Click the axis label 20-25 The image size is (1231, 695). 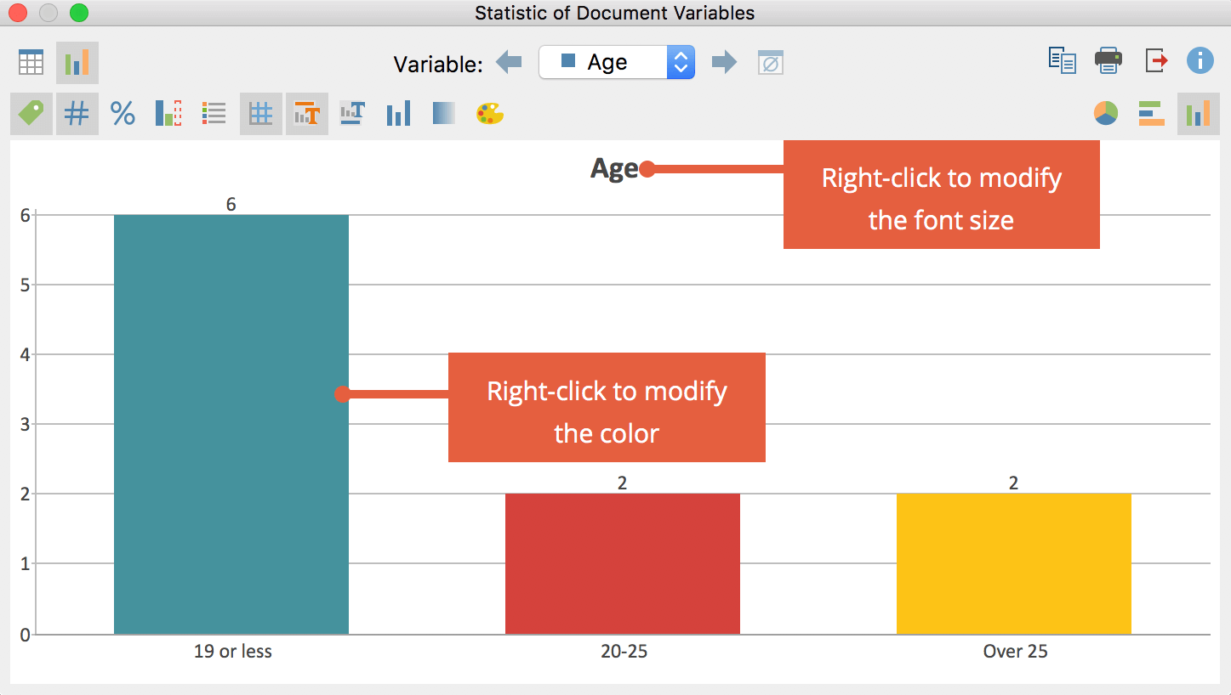click(624, 652)
